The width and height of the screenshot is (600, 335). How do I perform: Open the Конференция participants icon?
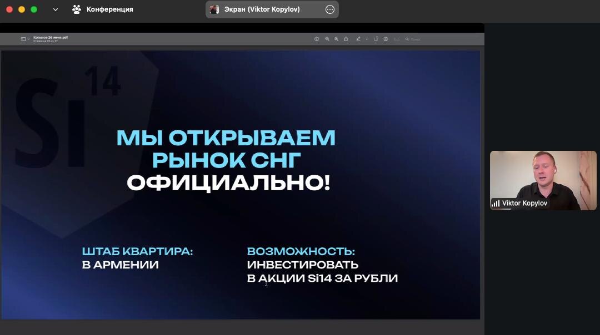[x=77, y=9]
